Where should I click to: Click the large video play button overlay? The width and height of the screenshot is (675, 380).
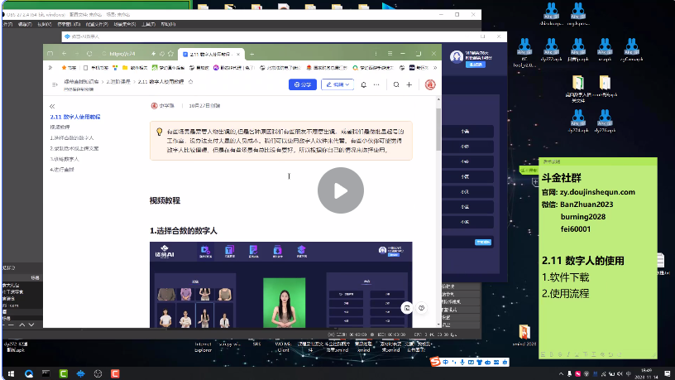point(341,190)
